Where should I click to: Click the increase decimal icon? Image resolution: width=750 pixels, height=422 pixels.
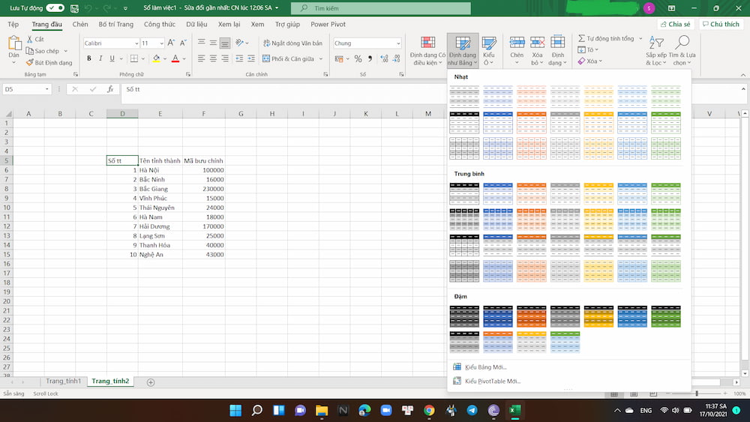(x=384, y=58)
